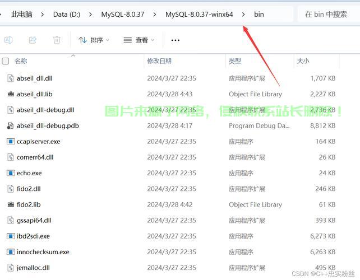The height and width of the screenshot is (280, 360).
Task: Sort by the 大小 column header
Action: (303, 61)
